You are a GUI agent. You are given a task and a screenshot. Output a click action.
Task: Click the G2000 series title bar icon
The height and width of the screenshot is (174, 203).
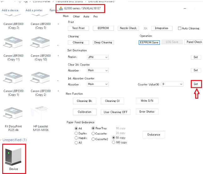(x=61, y=8)
